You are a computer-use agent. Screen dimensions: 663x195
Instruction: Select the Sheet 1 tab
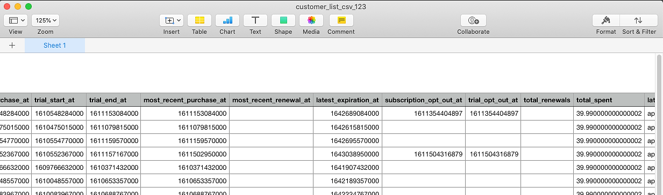point(55,46)
